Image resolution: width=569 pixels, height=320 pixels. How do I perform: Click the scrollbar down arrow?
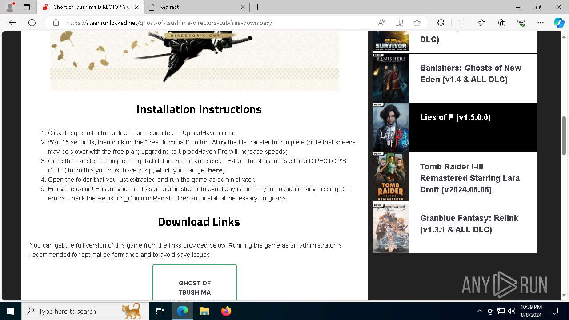pos(564,295)
